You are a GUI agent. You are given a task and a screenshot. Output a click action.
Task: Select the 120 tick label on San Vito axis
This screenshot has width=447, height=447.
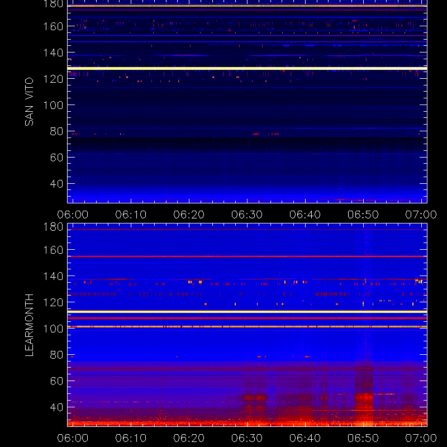[53, 79]
